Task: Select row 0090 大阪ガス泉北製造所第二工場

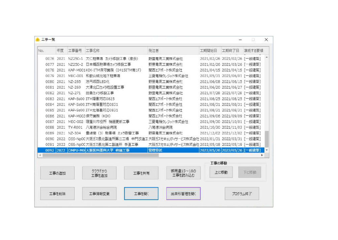Action: coord(151,139)
